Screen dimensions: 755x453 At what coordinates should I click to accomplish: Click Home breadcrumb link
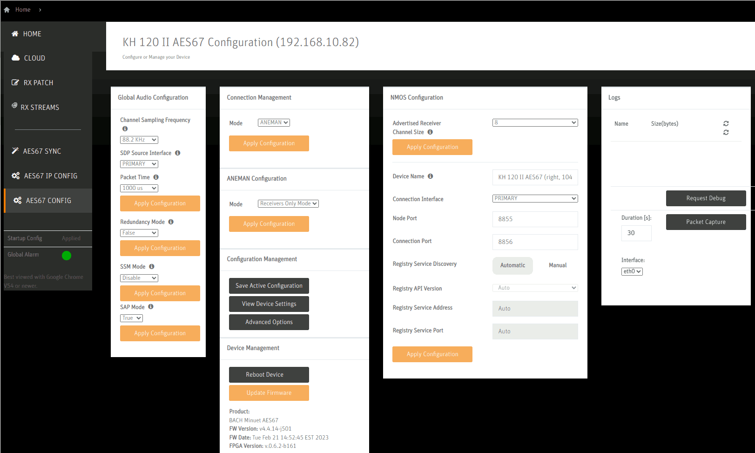point(23,10)
